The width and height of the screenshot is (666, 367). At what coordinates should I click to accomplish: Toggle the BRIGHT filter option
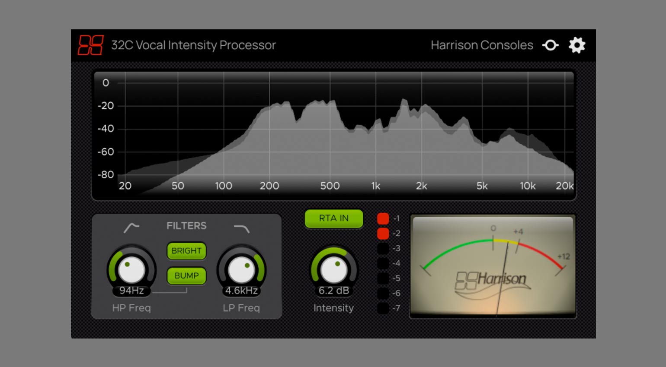coord(186,251)
